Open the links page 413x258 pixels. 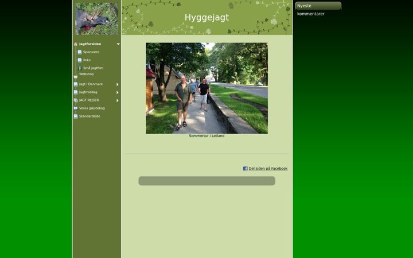click(x=87, y=60)
